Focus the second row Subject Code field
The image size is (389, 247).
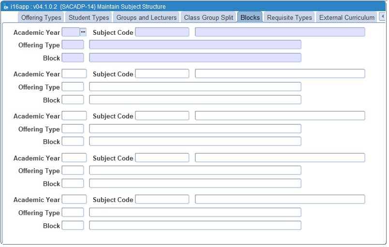(x=162, y=74)
